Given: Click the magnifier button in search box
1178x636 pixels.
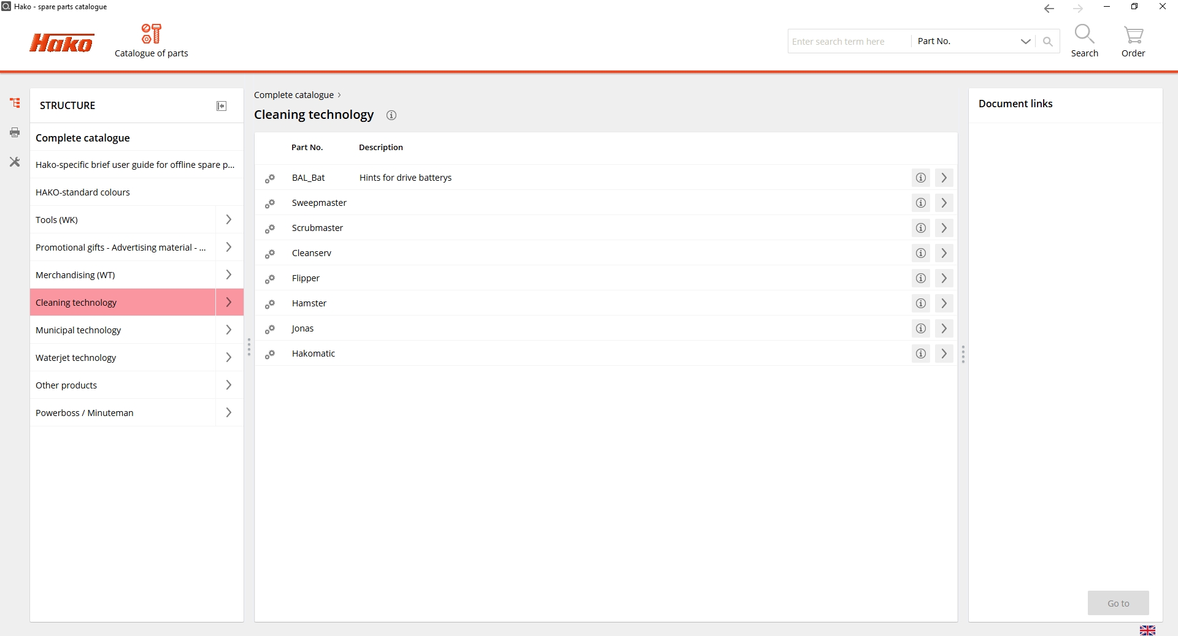Looking at the screenshot, I should (x=1048, y=42).
